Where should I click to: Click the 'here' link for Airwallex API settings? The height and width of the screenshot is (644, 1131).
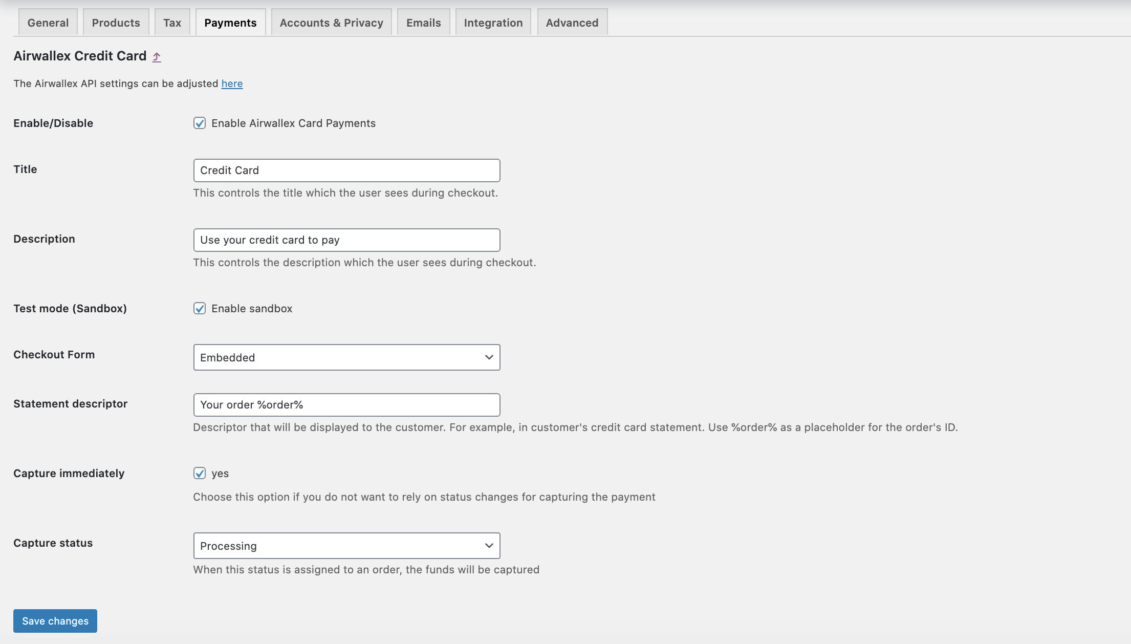232,83
